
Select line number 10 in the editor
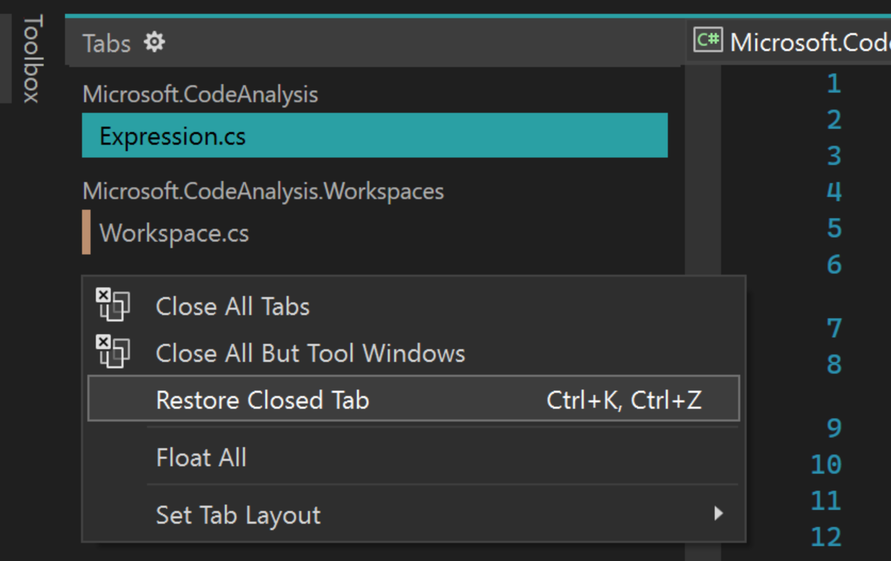coord(825,464)
